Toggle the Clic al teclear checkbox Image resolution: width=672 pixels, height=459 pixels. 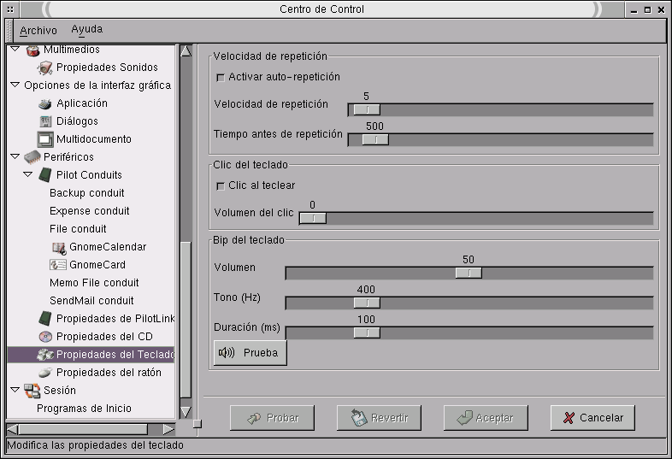pos(221,186)
